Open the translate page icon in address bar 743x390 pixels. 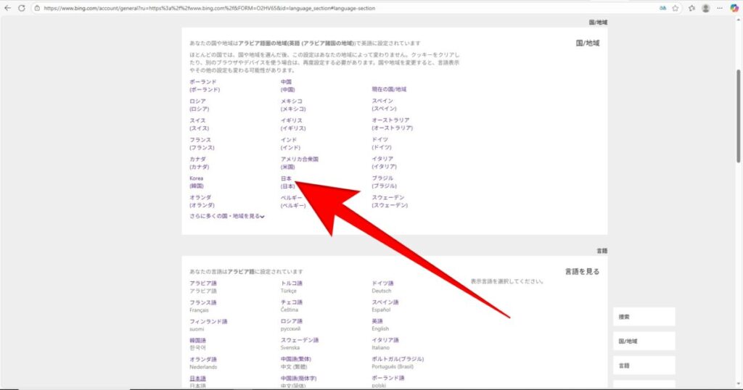[662, 8]
